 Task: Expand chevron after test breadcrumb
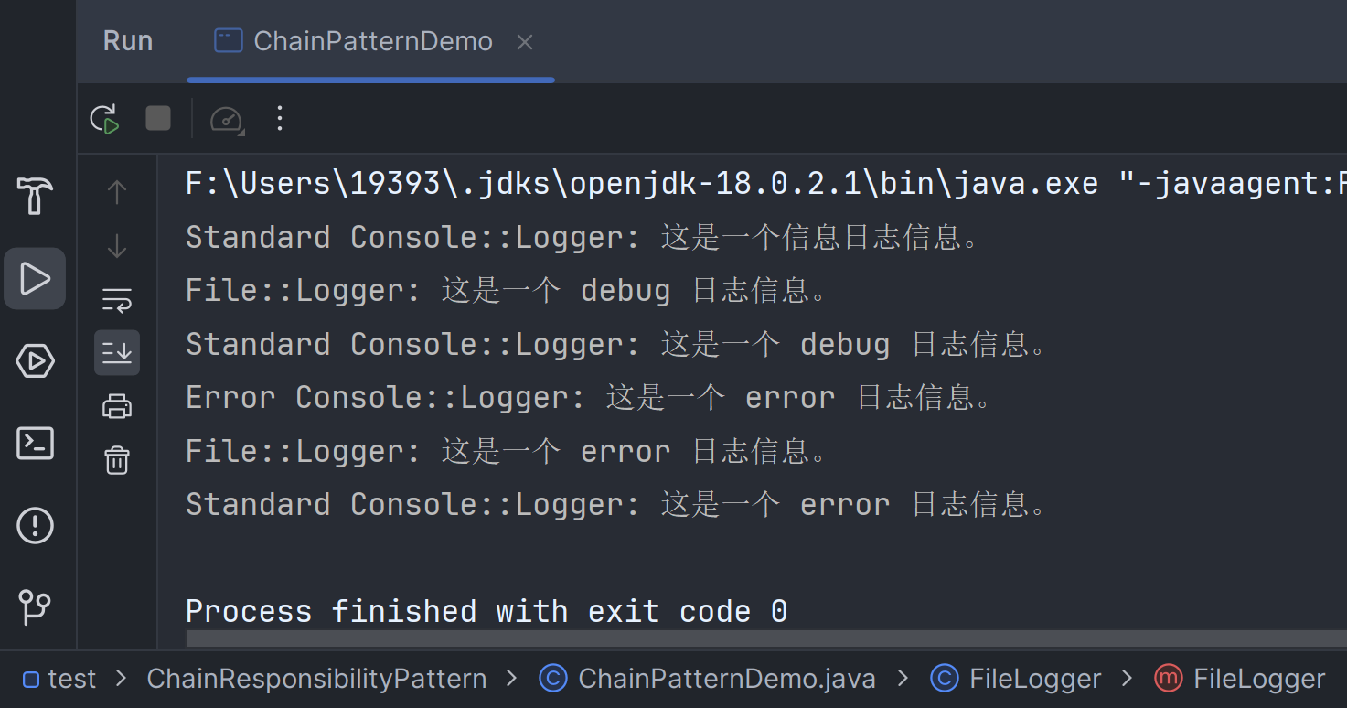[x=122, y=679]
